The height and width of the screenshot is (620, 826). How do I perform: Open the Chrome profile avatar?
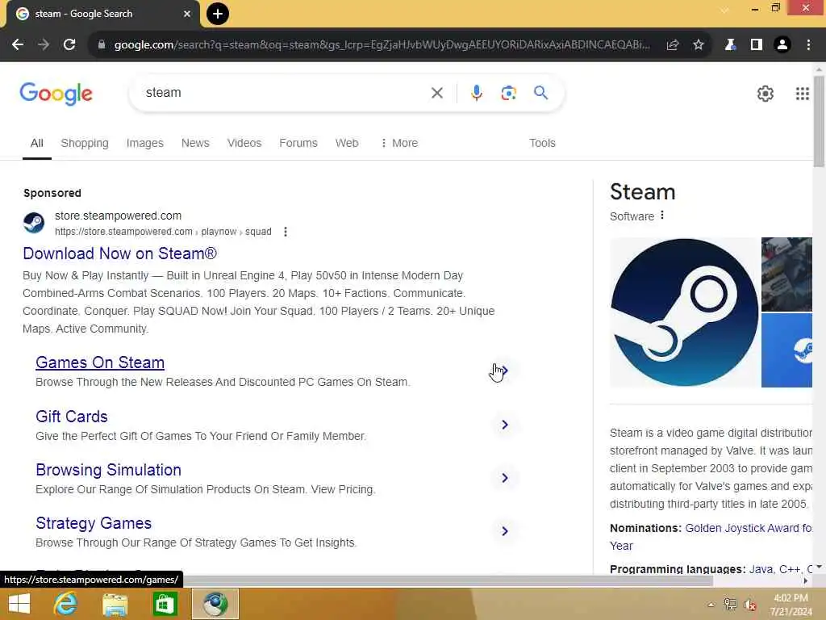pos(782,45)
